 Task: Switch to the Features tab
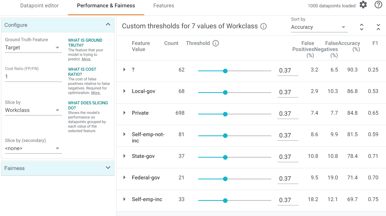pos(164,6)
